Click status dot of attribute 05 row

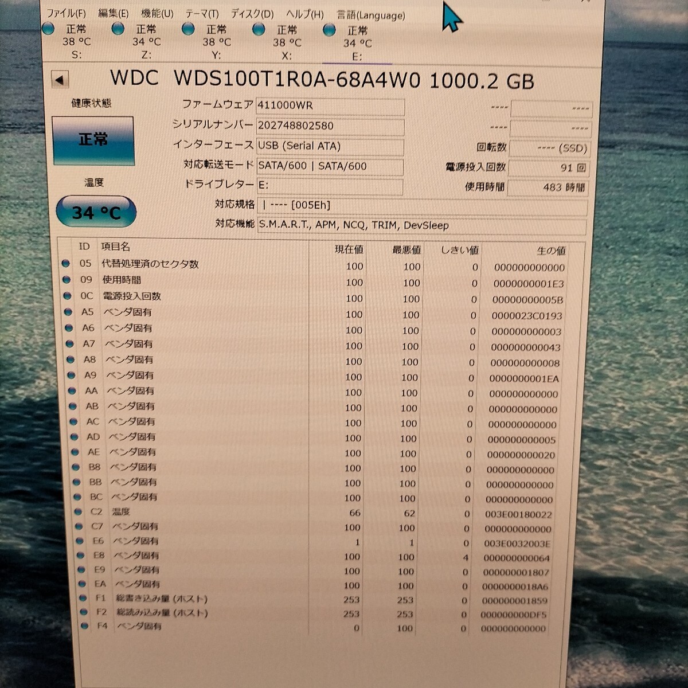[x=66, y=264]
